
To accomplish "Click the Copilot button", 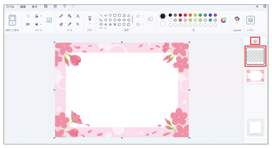I will (237, 19).
